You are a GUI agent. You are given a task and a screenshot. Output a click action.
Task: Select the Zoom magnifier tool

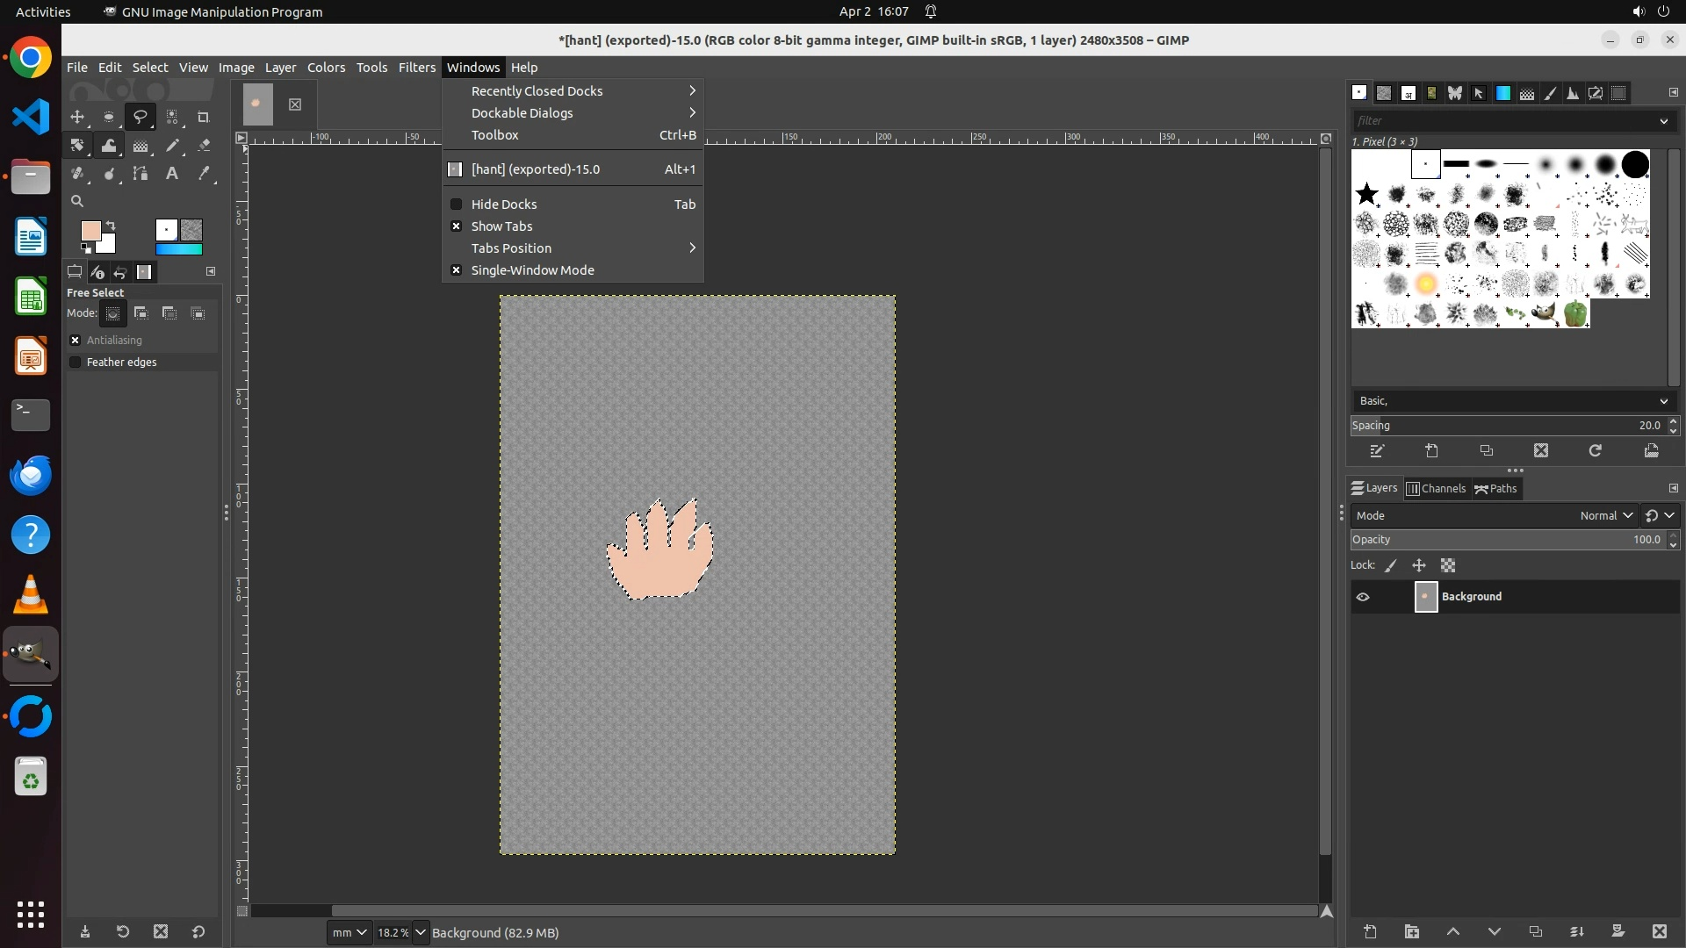pos(77,201)
